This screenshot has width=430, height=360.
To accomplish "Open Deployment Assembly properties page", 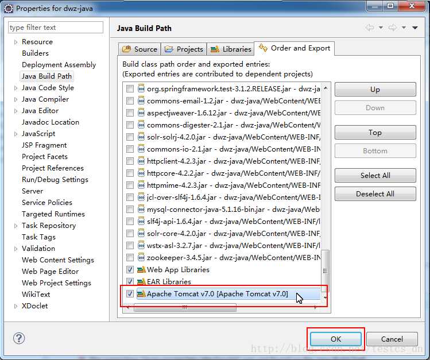I will [59, 65].
